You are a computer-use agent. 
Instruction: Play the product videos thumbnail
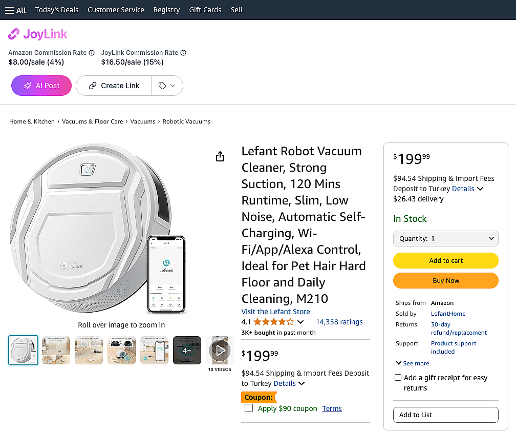click(x=220, y=350)
